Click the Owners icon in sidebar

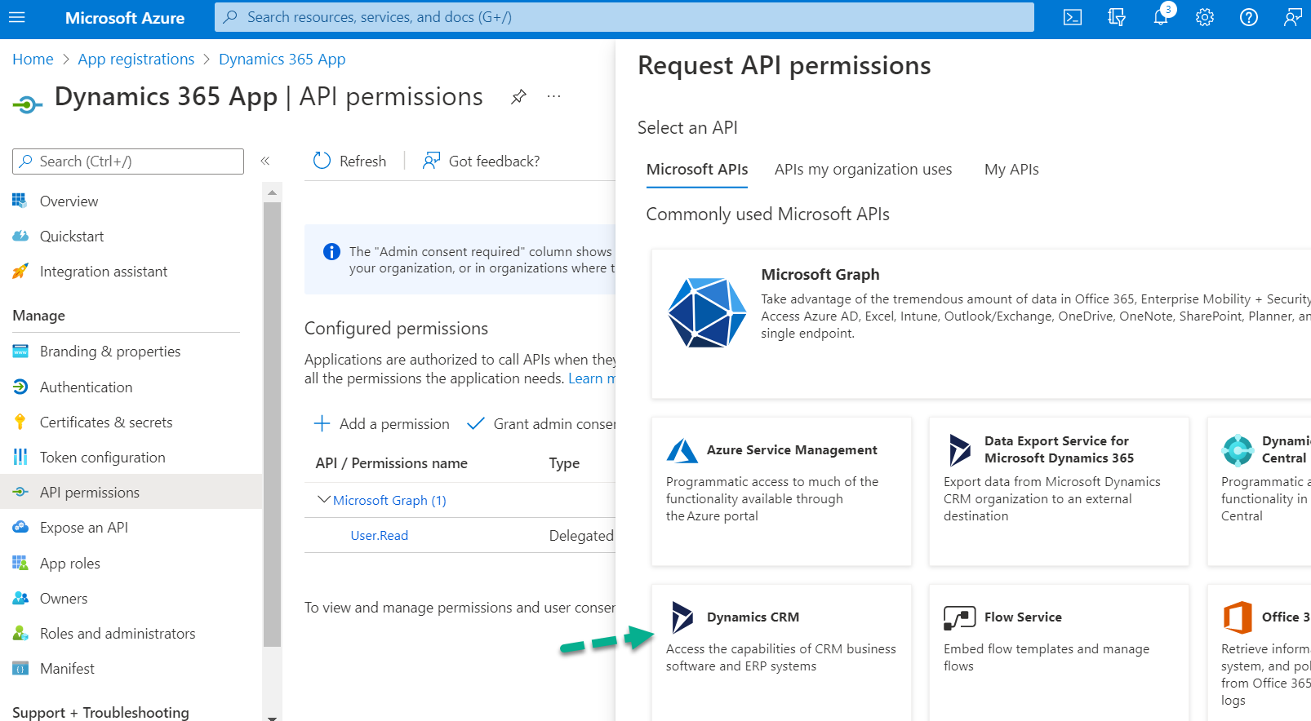(20, 598)
